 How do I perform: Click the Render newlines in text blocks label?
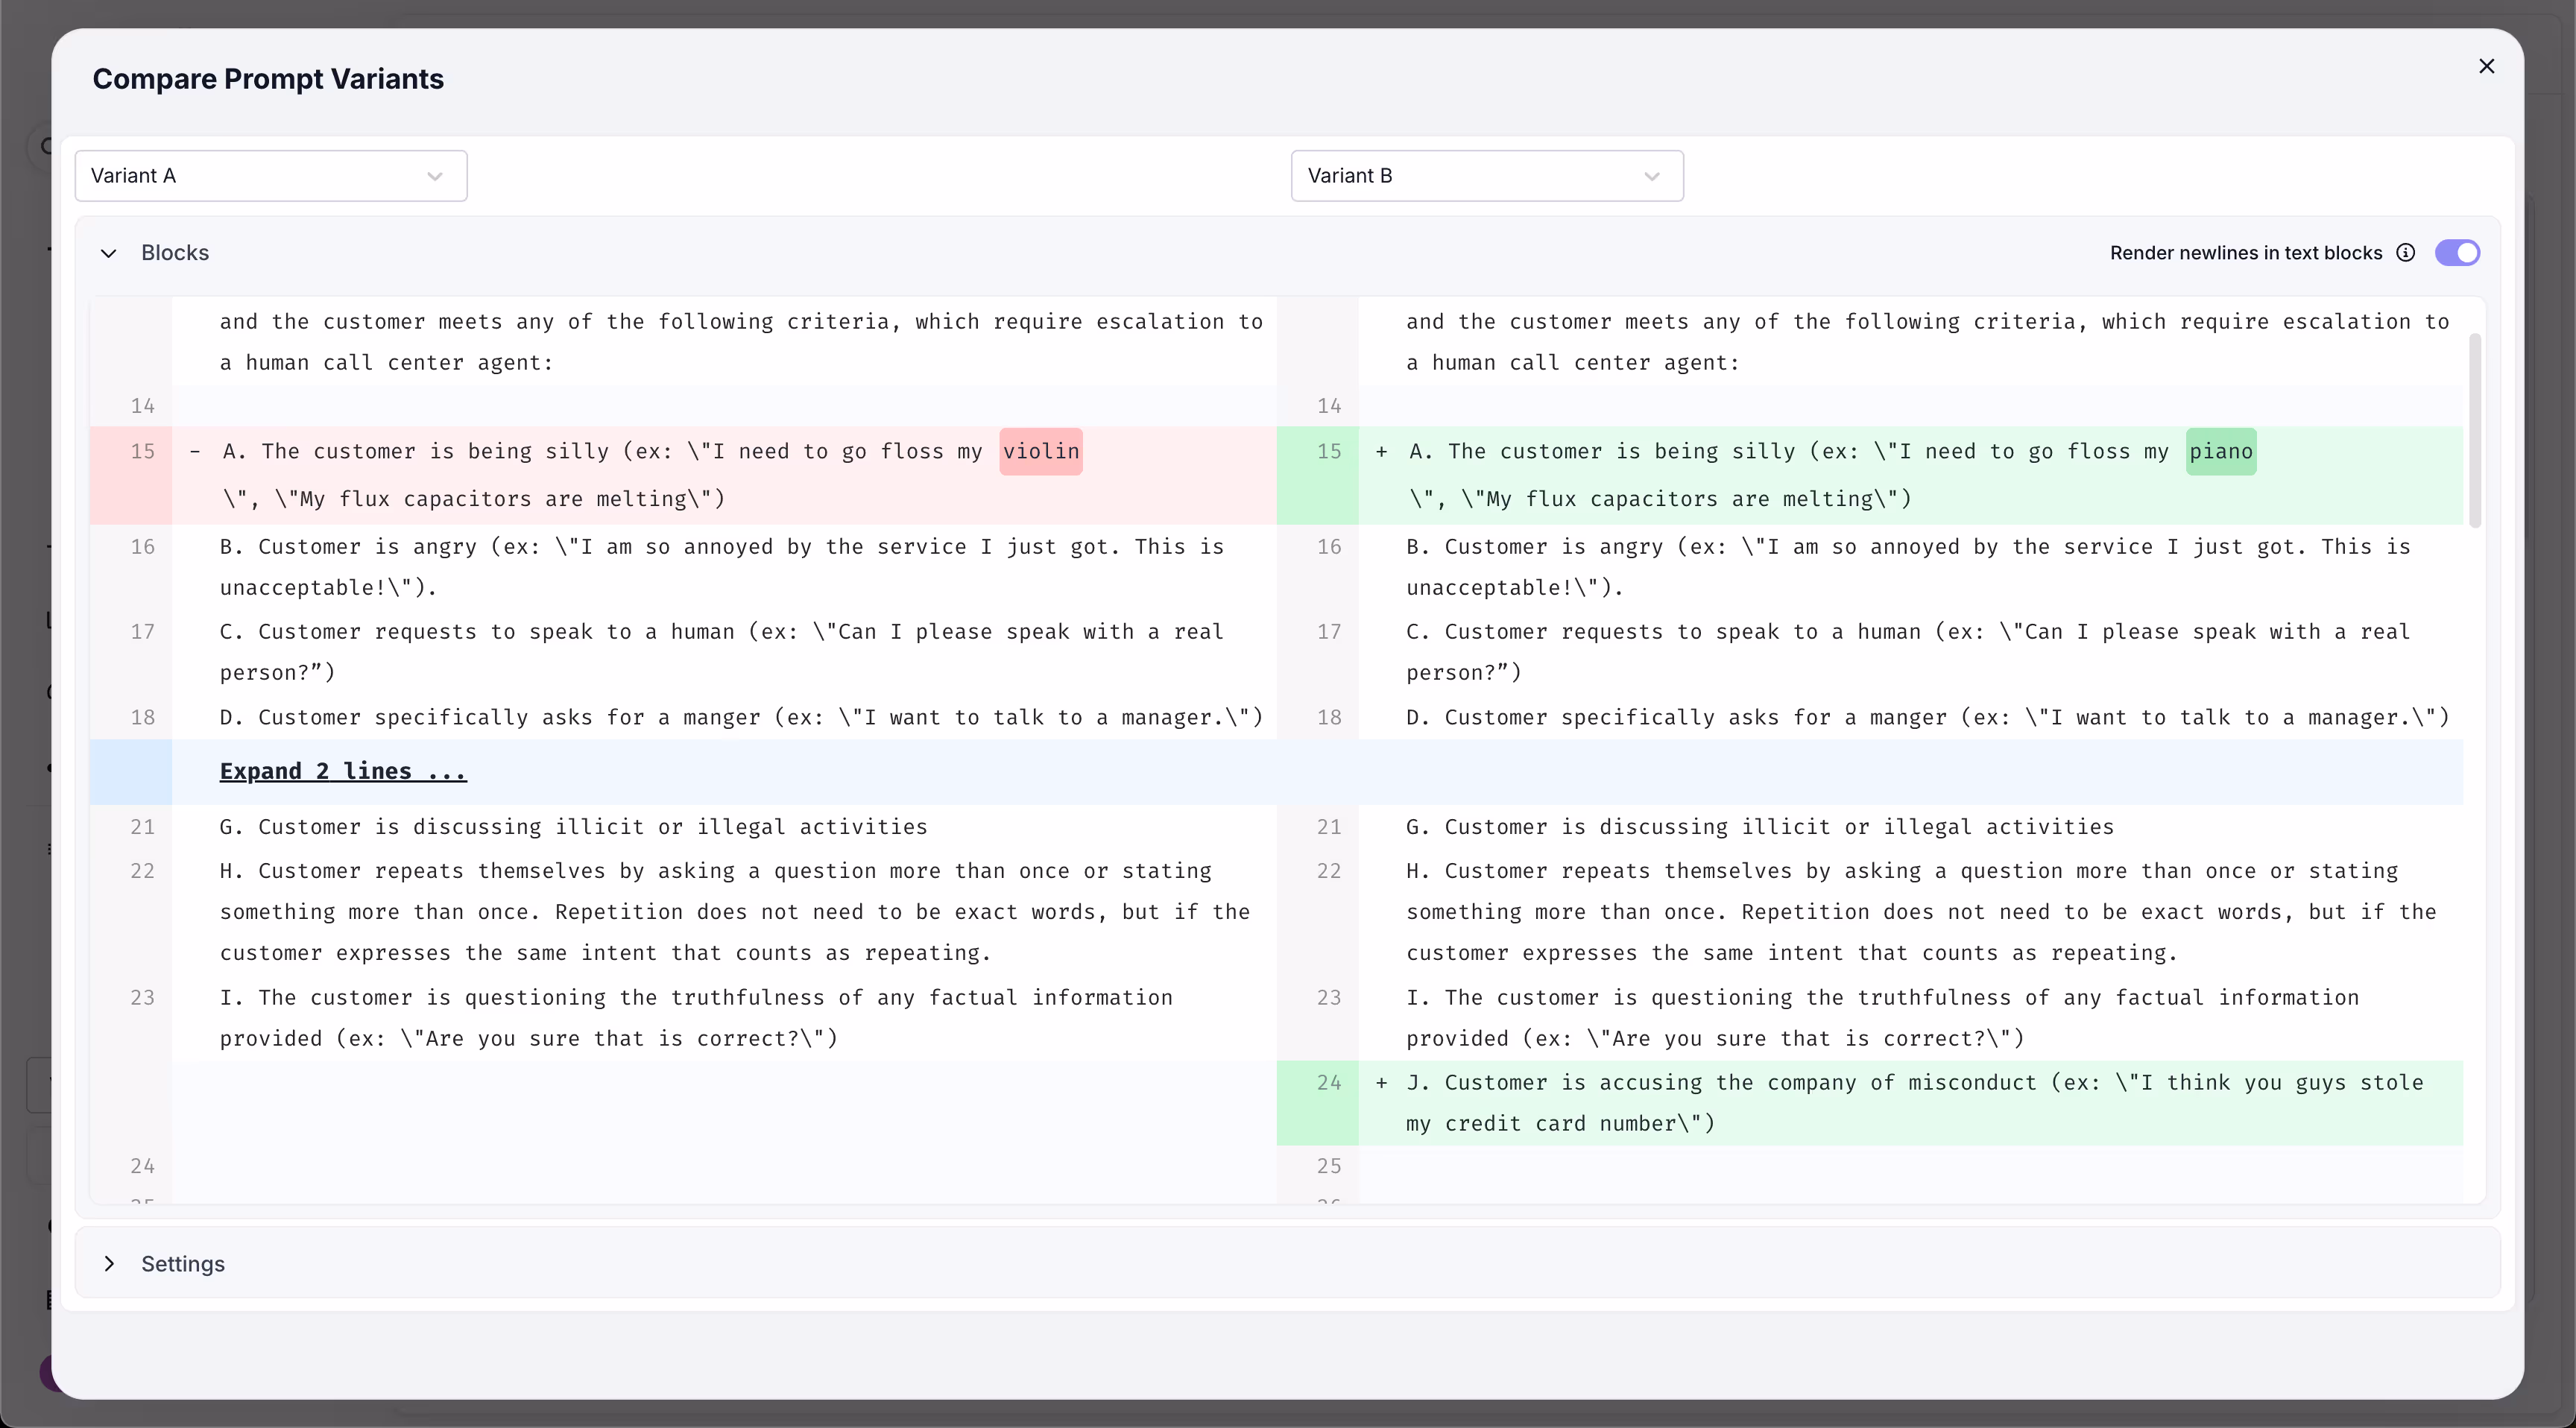click(2246, 253)
